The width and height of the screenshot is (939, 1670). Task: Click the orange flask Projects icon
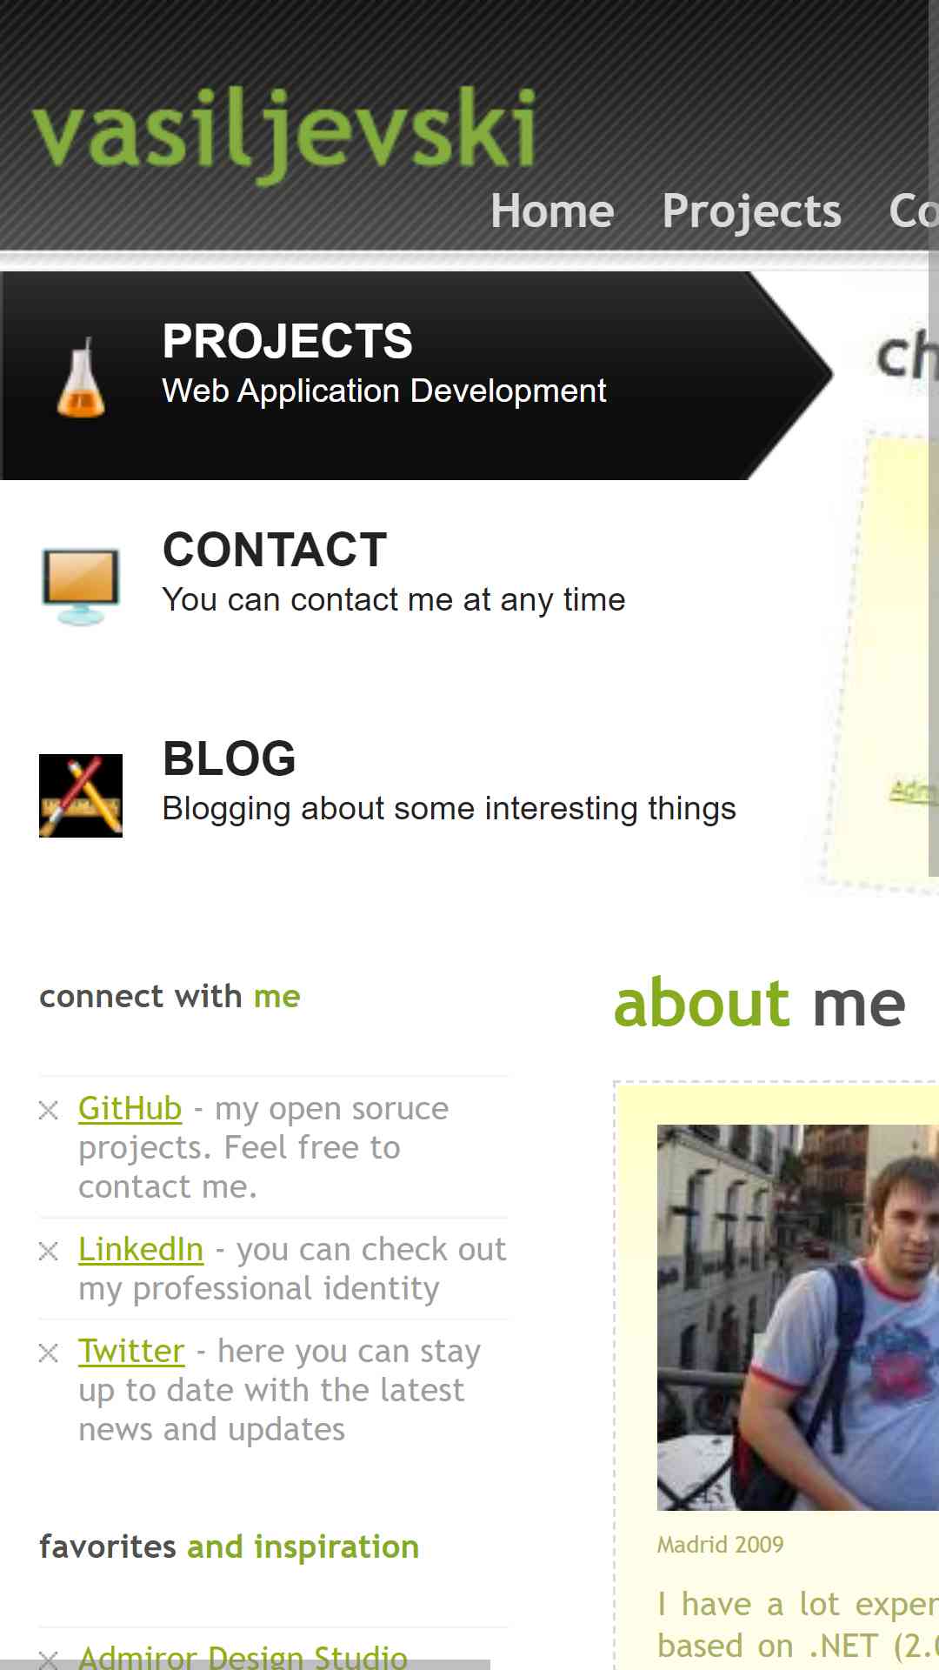click(x=81, y=377)
